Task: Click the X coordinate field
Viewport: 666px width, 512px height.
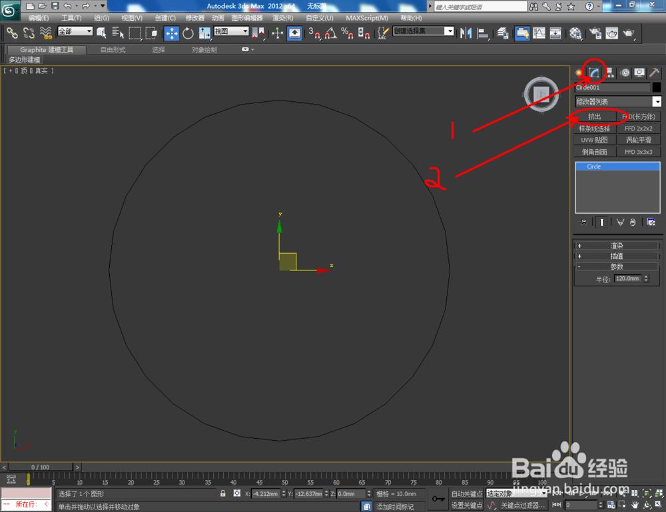Action: click(x=266, y=494)
